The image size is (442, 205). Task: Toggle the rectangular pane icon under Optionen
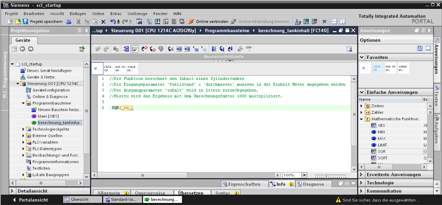coord(428,48)
